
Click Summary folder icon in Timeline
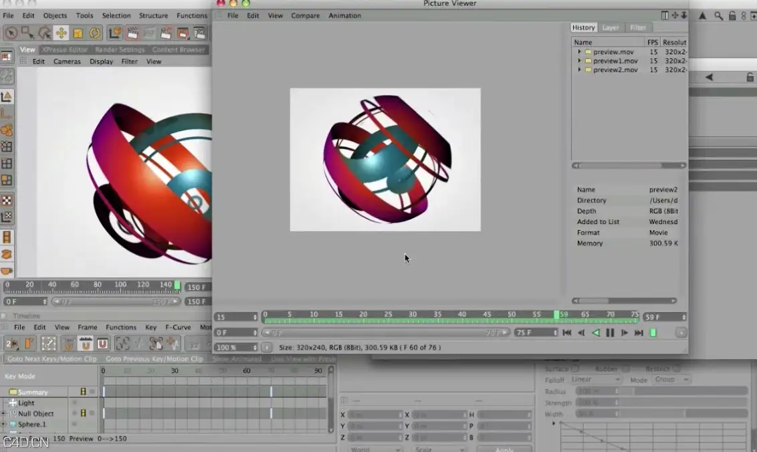(13, 392)
